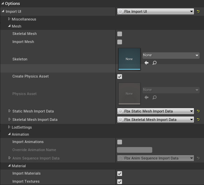Reset Anim Sequence Import Data to default
204x185 pixels.
point(198,158)
